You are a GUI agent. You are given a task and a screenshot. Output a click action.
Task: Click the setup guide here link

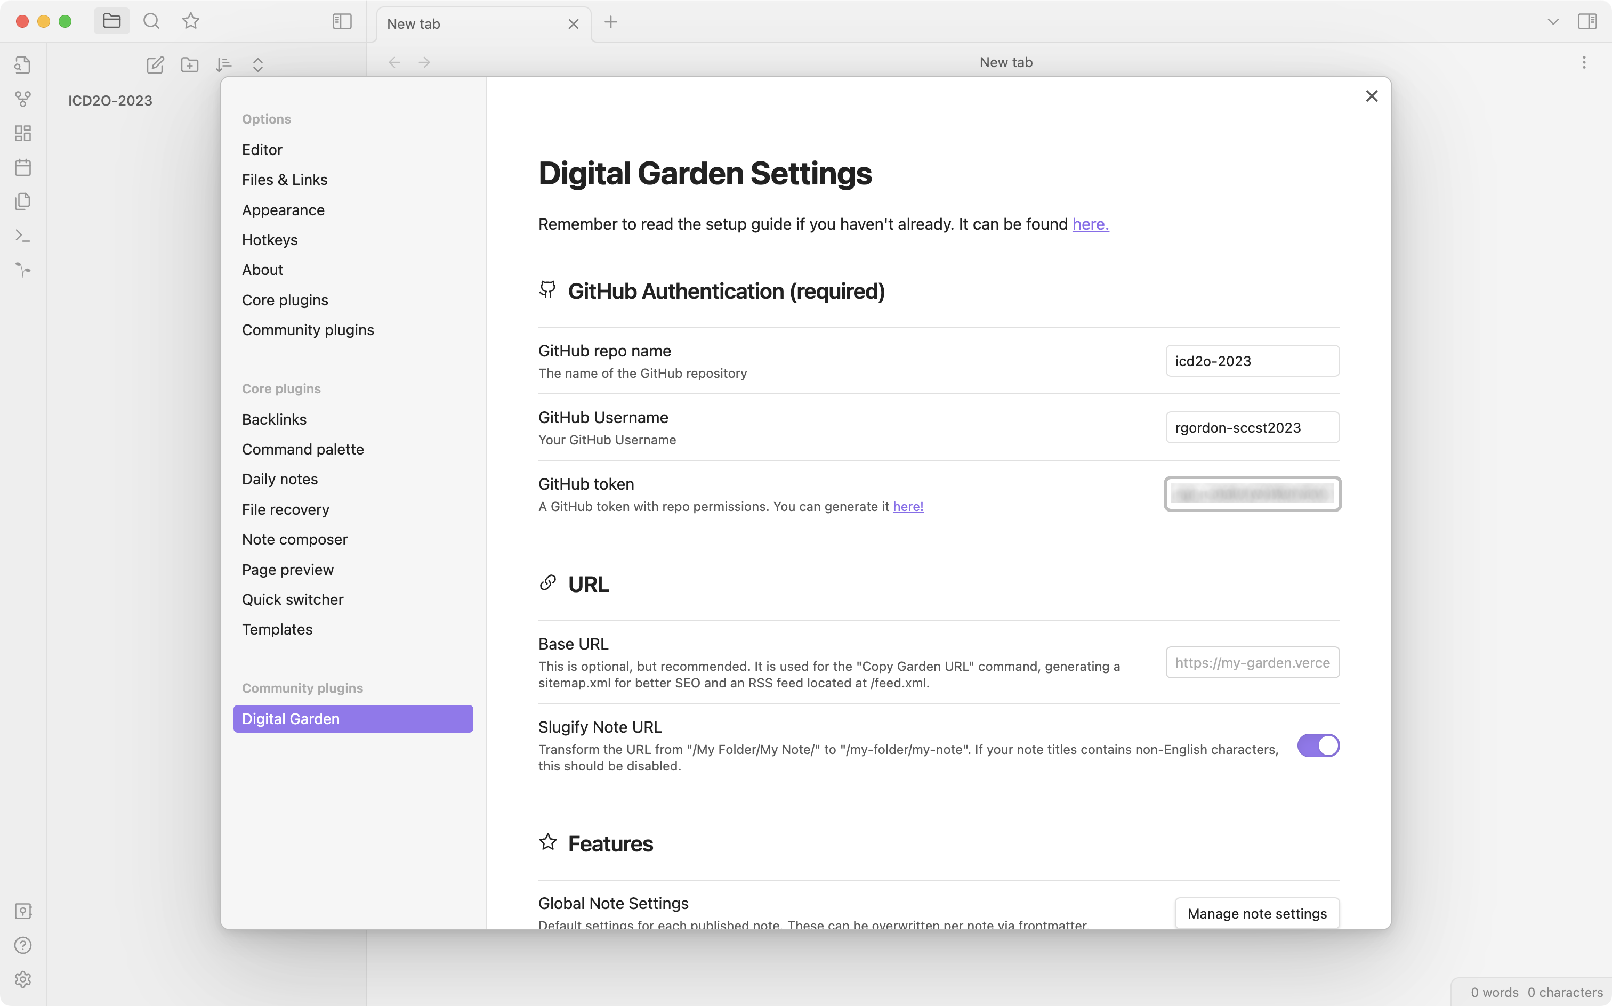(x=1090, y=224)
